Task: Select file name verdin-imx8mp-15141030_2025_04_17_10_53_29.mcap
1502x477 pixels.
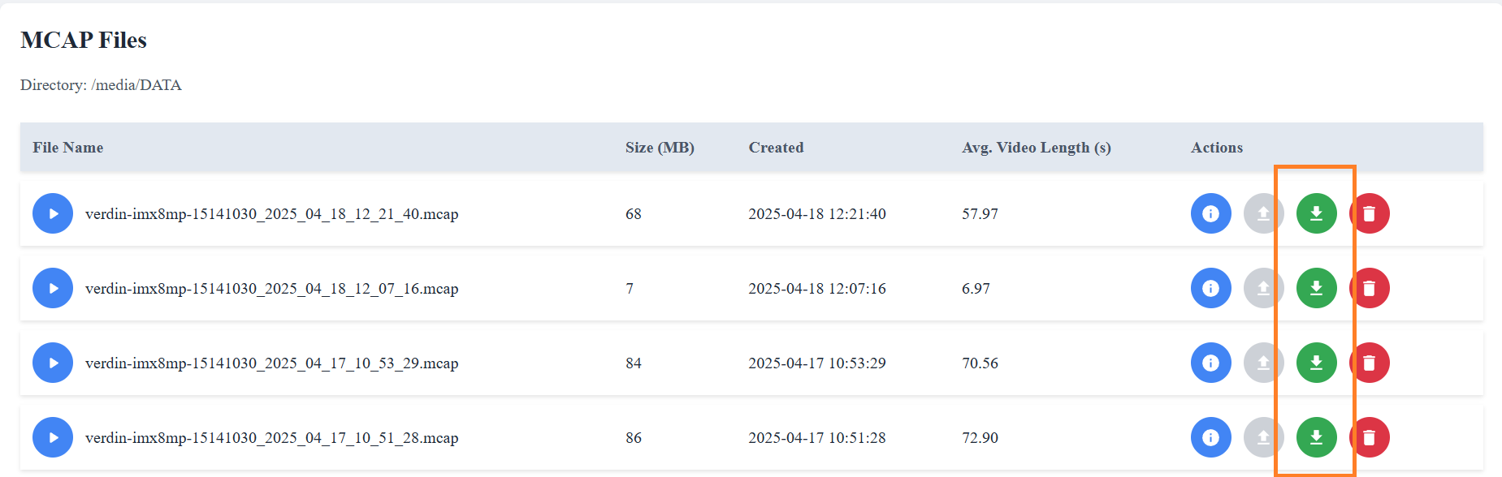Action: click(x=271, y=363)
